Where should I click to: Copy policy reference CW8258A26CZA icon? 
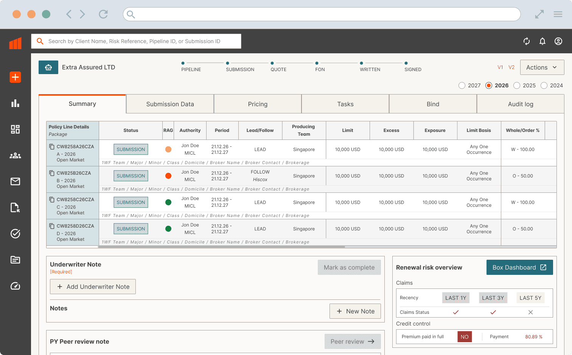52,146
